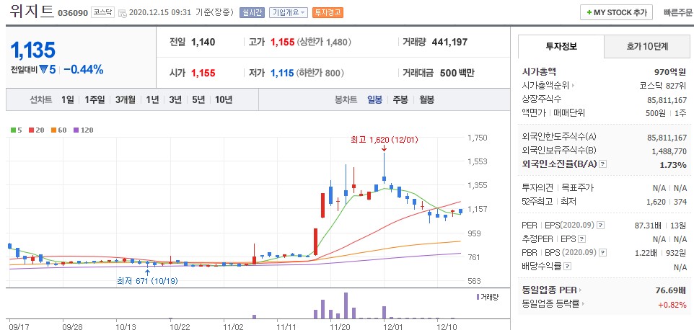
Task: Click 저가 value 1,115
Action: click(282, 73)
